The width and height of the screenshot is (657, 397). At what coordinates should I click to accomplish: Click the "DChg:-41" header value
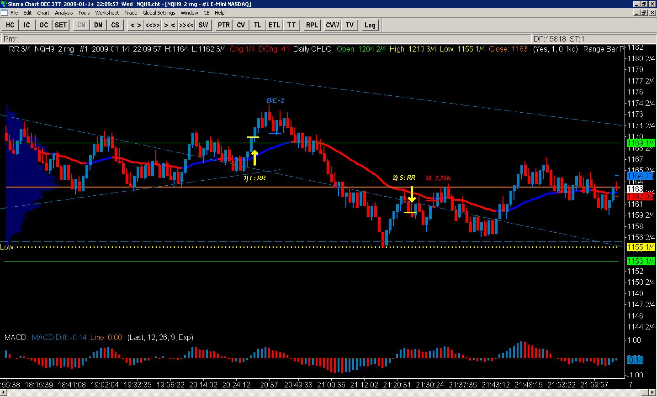coord(274,49)
